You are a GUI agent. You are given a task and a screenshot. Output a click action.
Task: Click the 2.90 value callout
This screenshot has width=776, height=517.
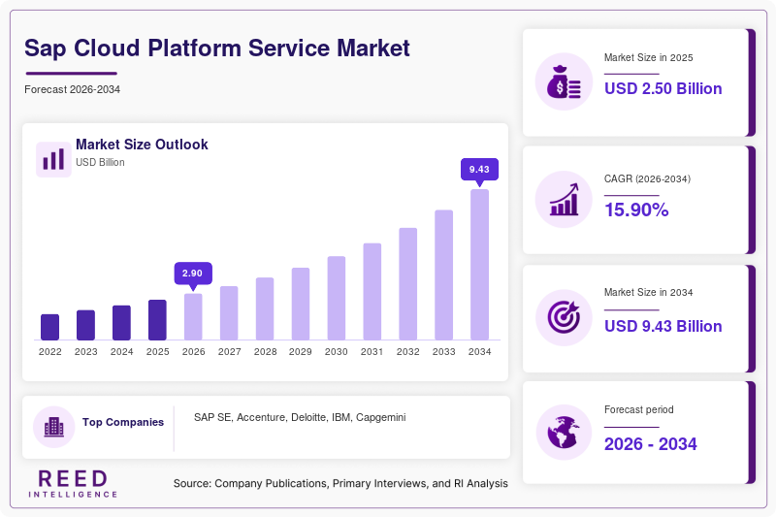[x=193, y=274]
